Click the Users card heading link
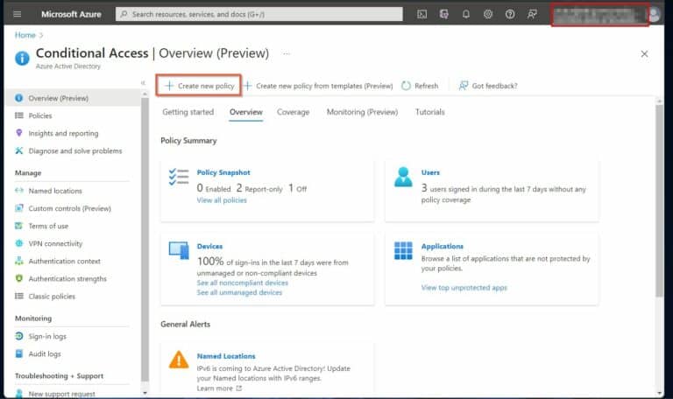Viewport: 673px width, 399px height. [430, 172]
